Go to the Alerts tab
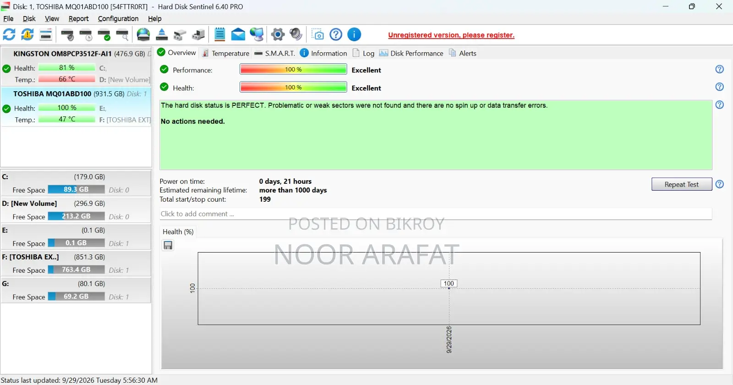This screenshot has width=733, height=385. point(463,53)
